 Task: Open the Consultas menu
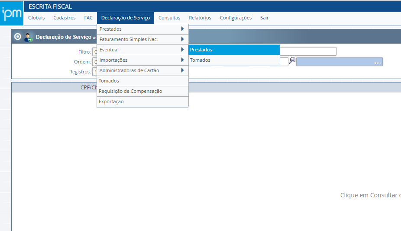click(169, 18)
